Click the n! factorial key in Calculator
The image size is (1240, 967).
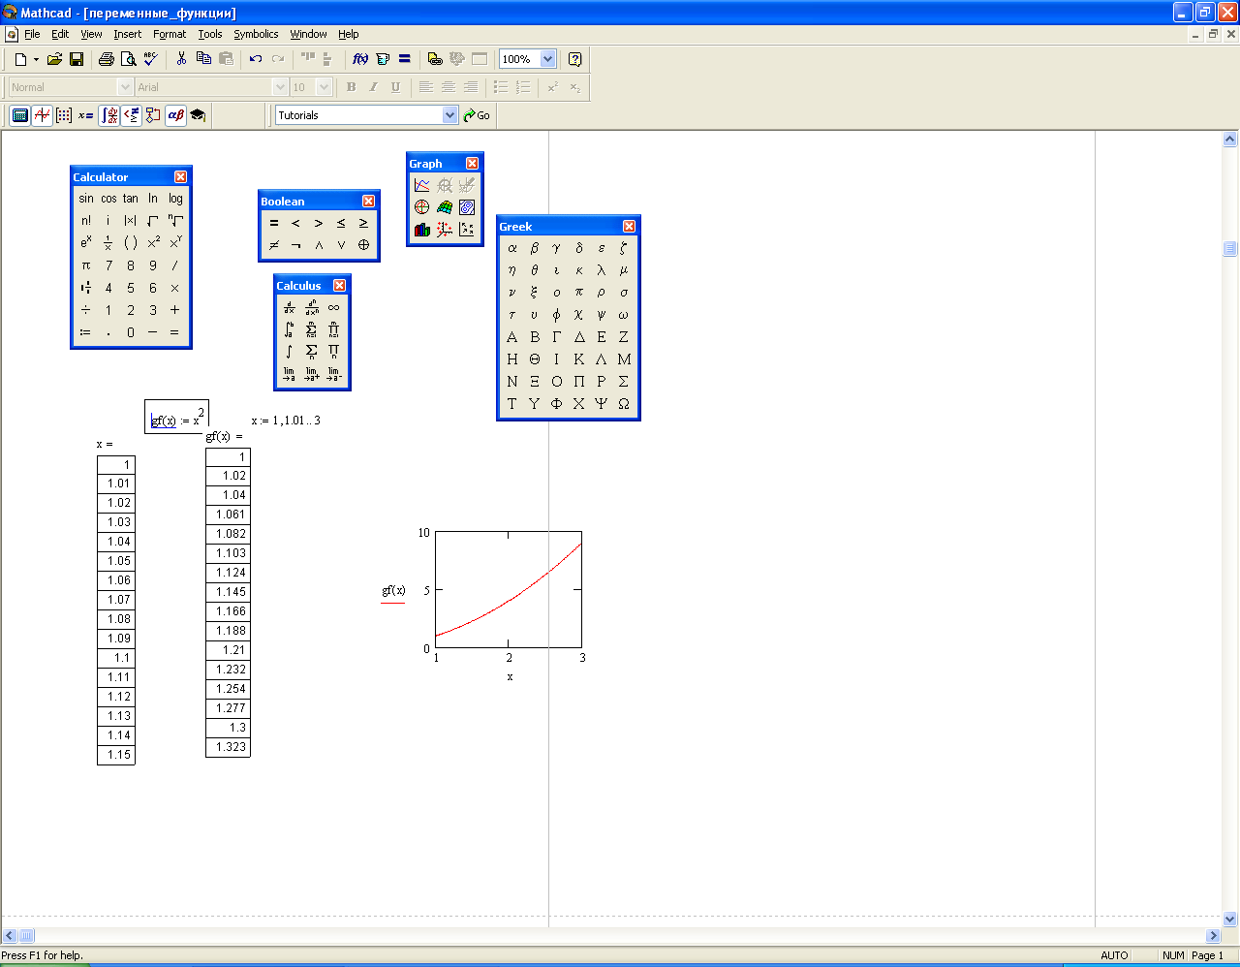click(x=86, y=221)
